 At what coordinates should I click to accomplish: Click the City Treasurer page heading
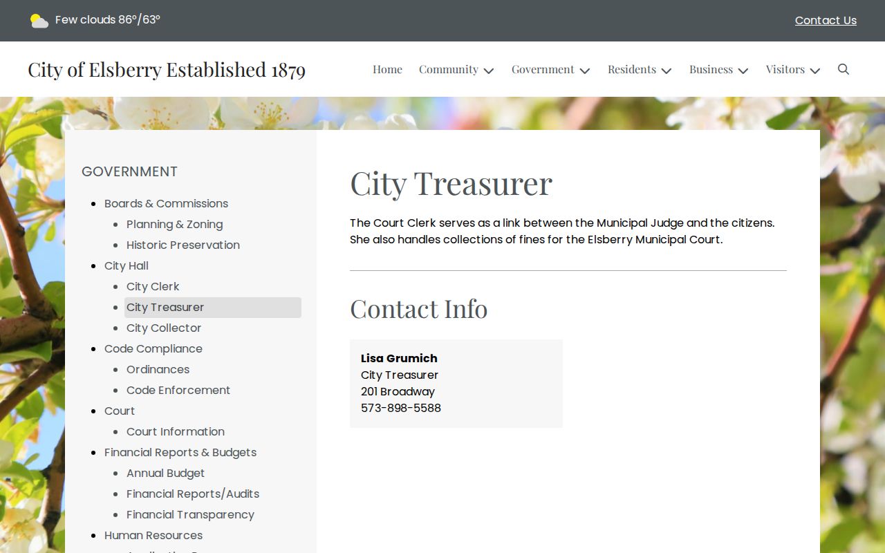(451, 183)
